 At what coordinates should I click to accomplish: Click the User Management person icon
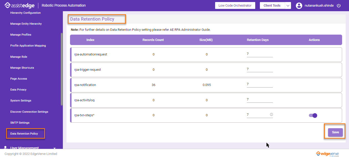[x=6, y=148]
